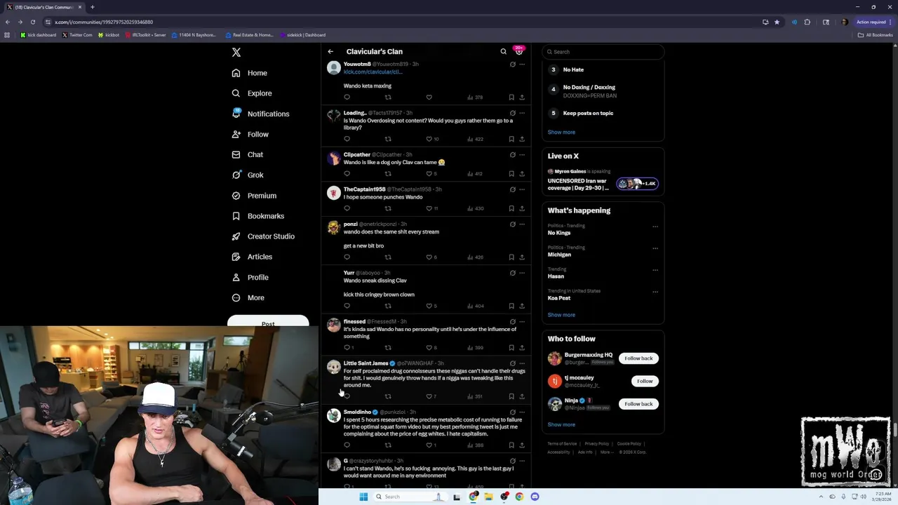
Task: Open more options on finessed post
Action: [522, 322]
